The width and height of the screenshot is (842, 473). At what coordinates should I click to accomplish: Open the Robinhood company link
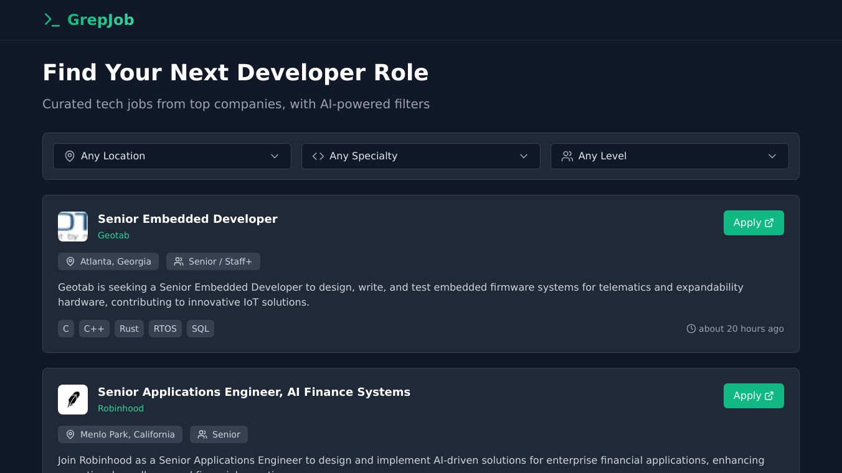click(x=121, y=408)
